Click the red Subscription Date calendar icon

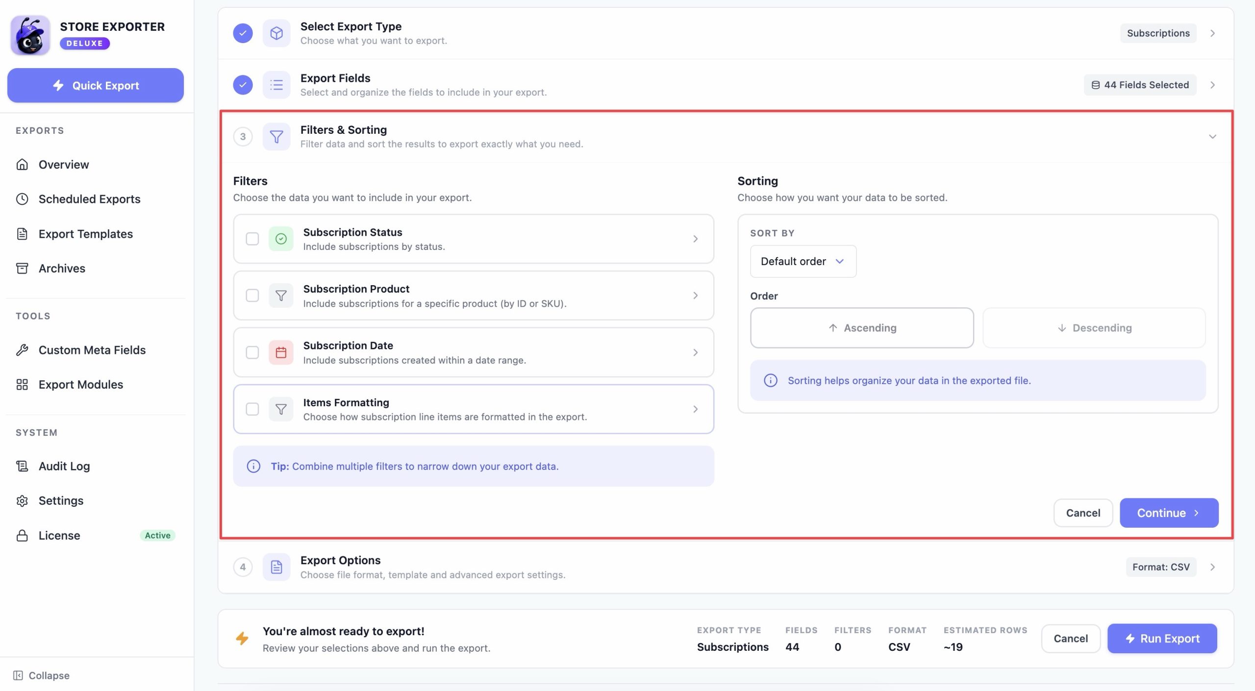click(281, 352)
